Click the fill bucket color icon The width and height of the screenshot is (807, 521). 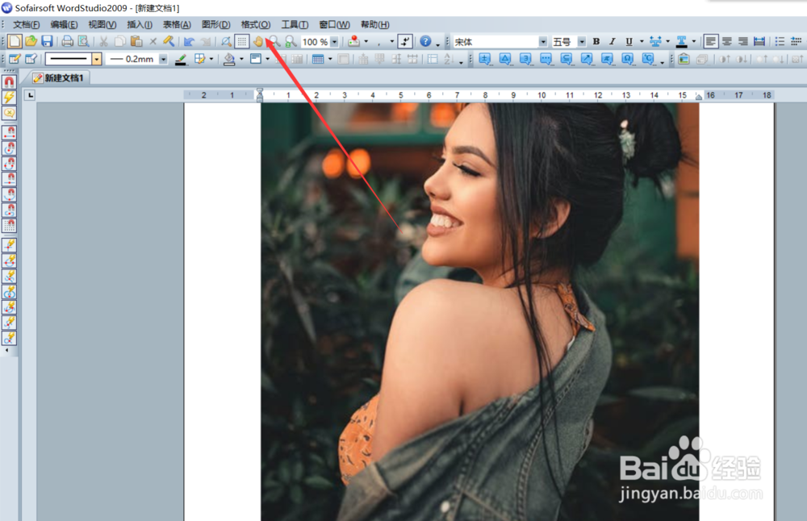pos(229,60)
